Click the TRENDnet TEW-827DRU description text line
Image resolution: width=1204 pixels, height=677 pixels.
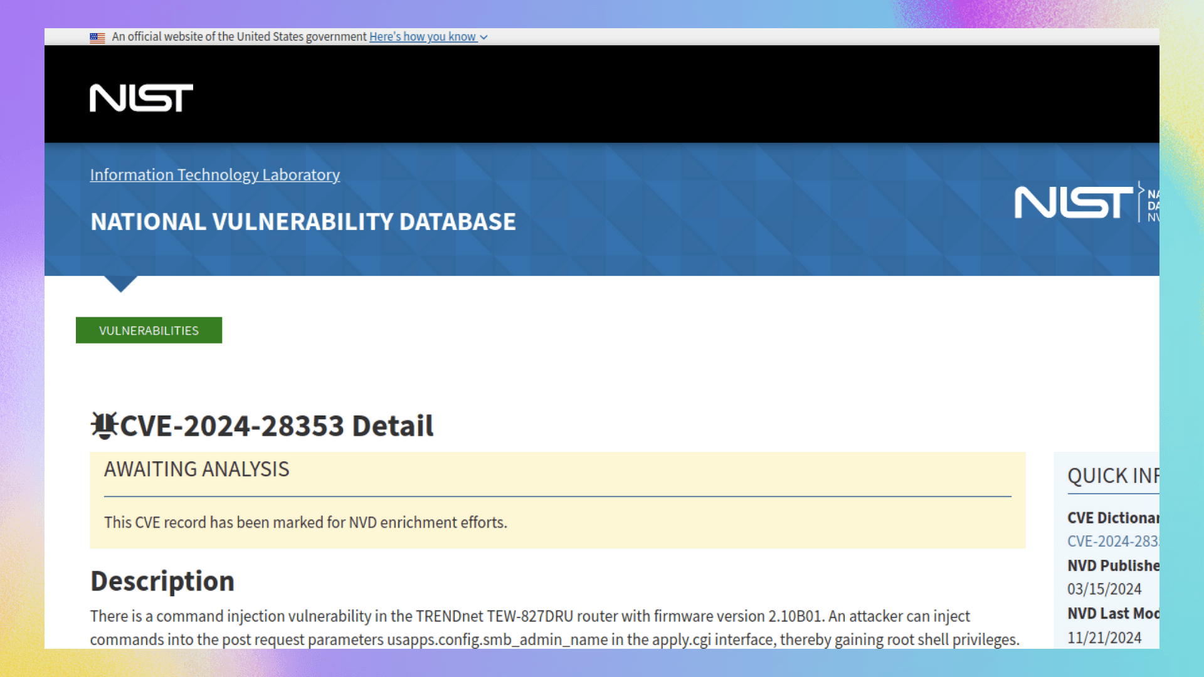click(x=530, y=616)
